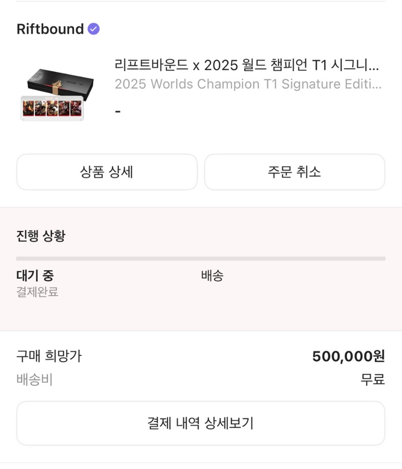
Task: Tap the 결제완료 status text
Action: (38, 292)
